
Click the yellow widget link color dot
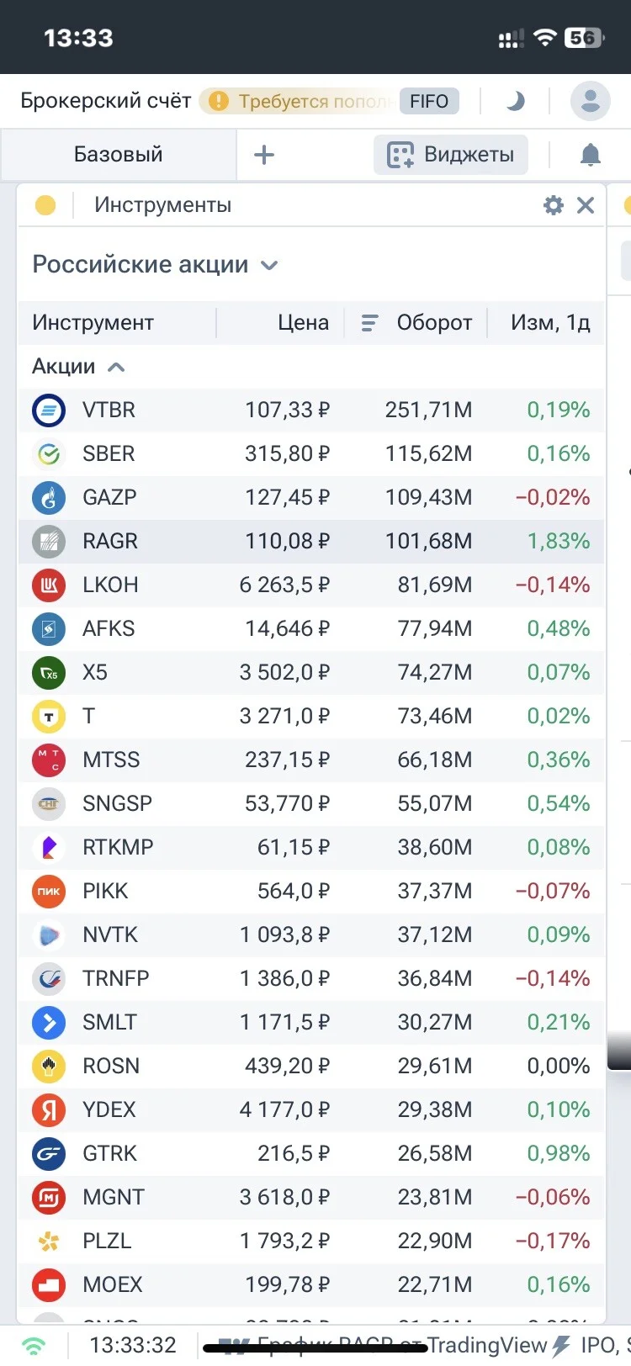[45, 205]
